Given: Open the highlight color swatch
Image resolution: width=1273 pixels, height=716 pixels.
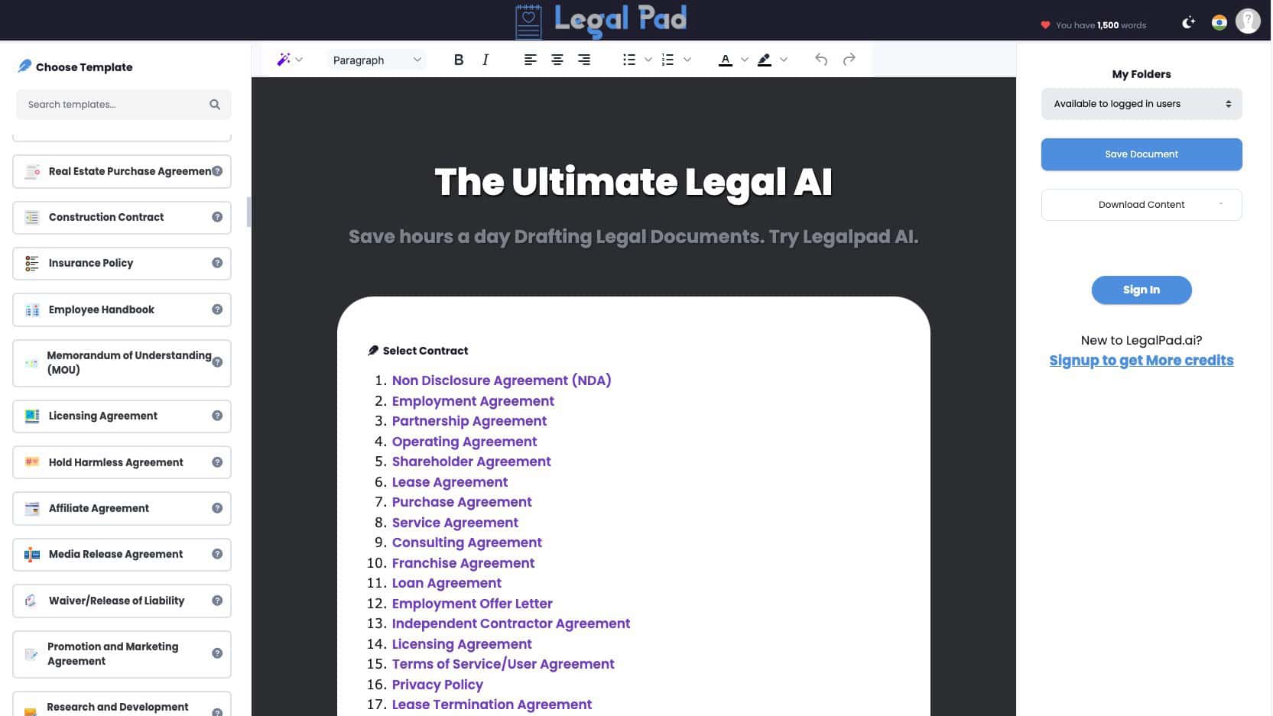Looking at the screenshot, I should click(x=764, y=59).
